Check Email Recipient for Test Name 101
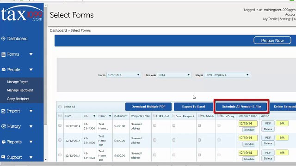296x166 pixels. click(x=174, y=140)
